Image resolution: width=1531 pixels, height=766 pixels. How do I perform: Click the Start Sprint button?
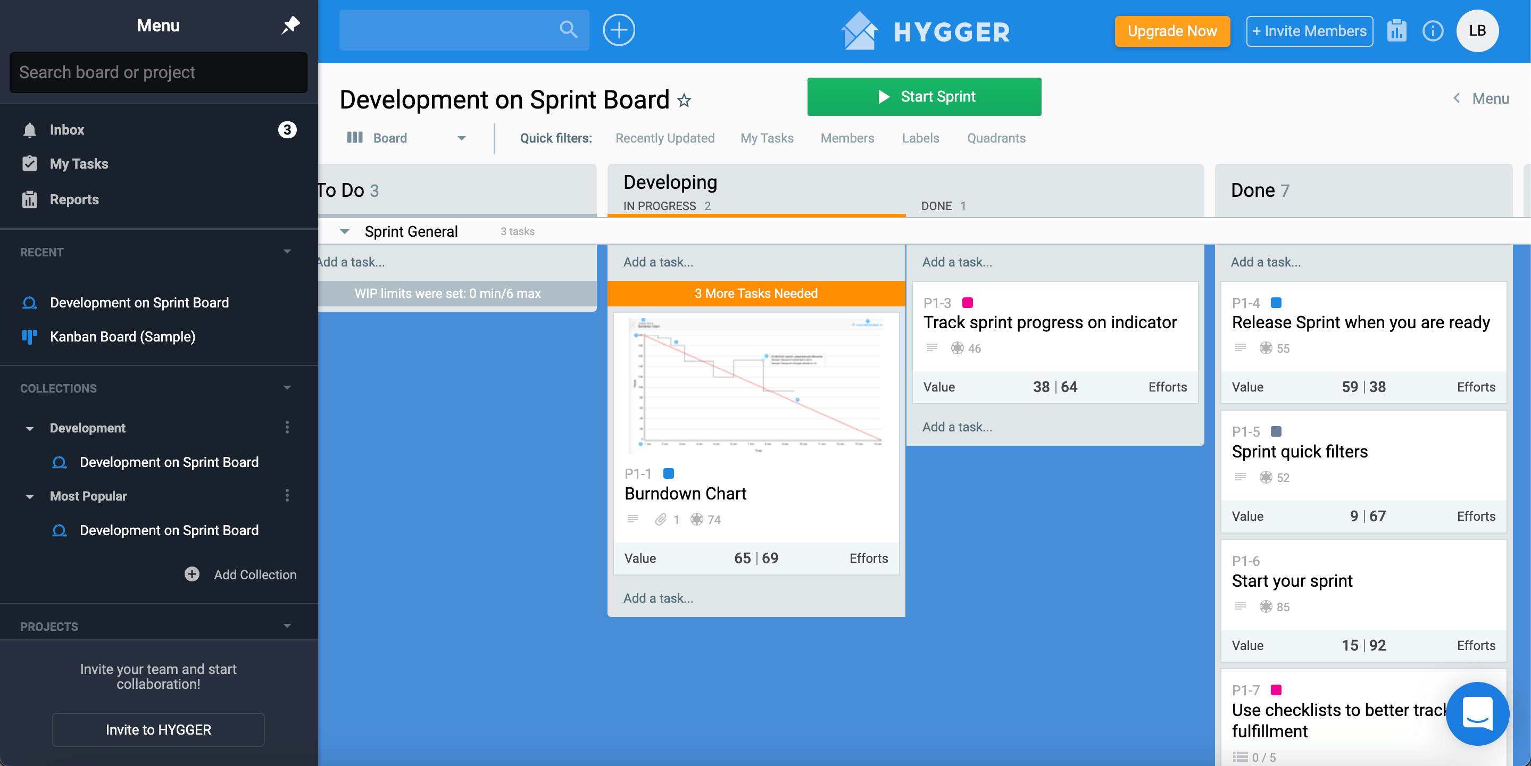[x=923, y=96]
